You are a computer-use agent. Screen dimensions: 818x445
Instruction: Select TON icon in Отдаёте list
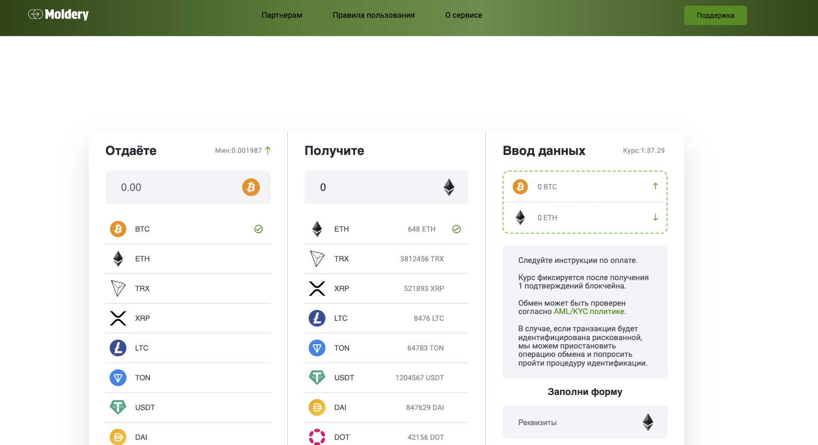click(x=118, y=378)
